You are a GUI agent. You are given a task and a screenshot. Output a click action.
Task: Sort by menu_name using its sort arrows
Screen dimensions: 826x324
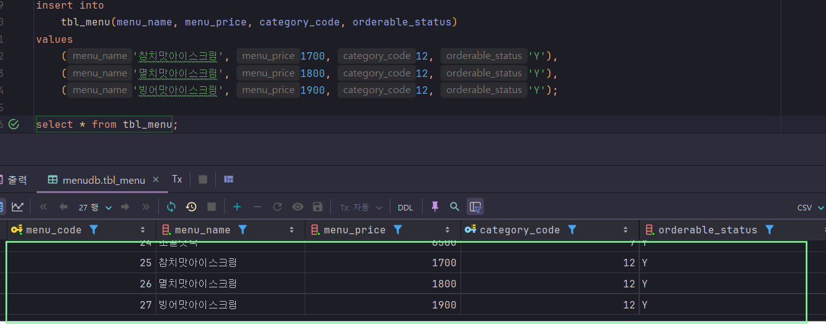point(292,230)
